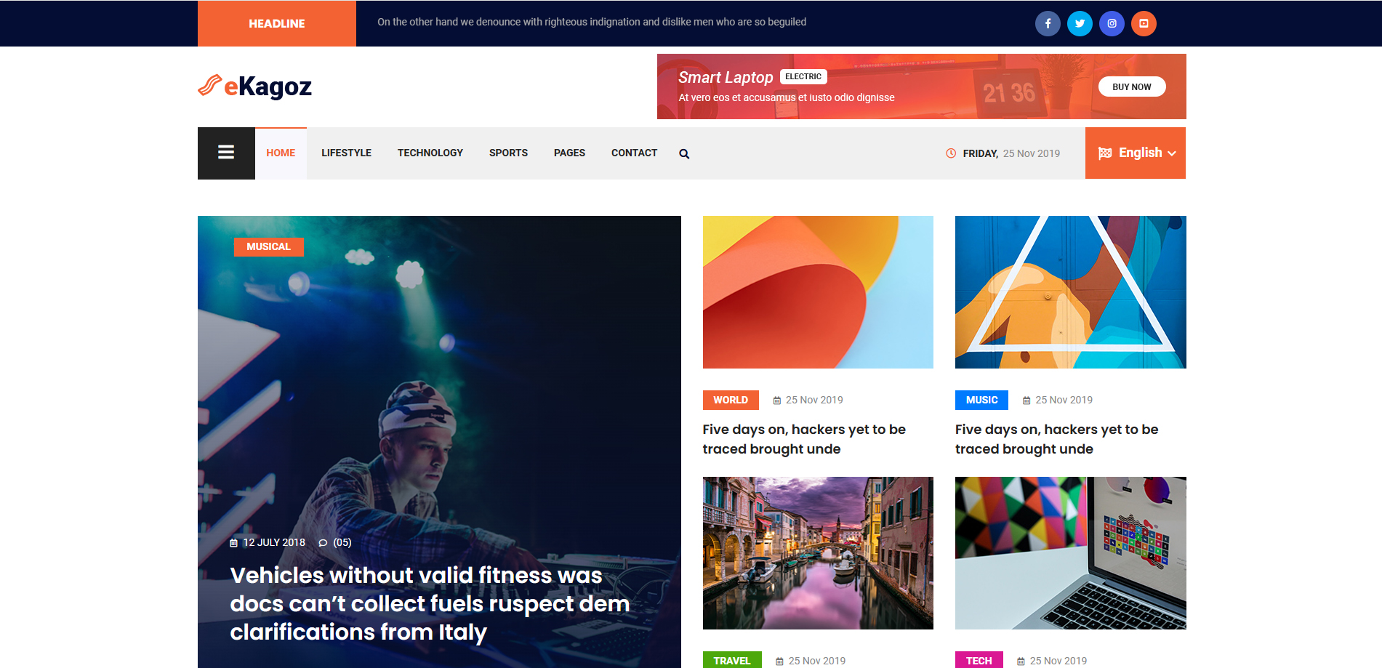Open the LIFESTYLE menu
The width and height of the screenshot is (1382, 668).
click(346, 153)
